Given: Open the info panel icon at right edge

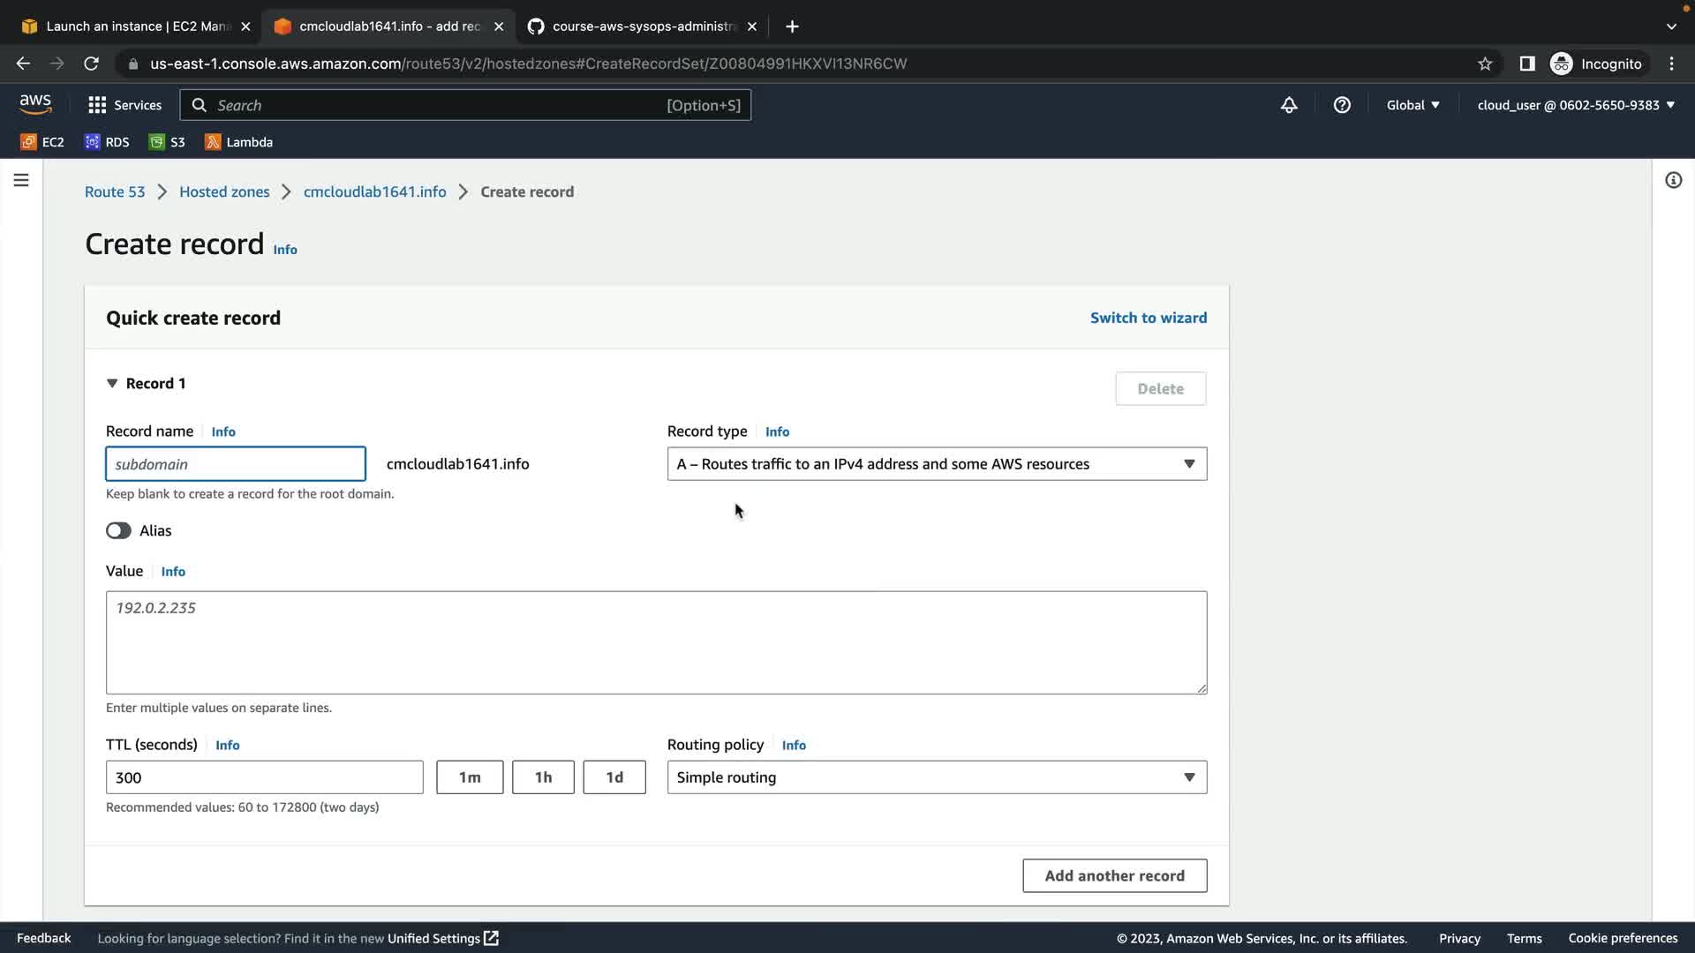Looking at the screenshot, I should 1673,180.
